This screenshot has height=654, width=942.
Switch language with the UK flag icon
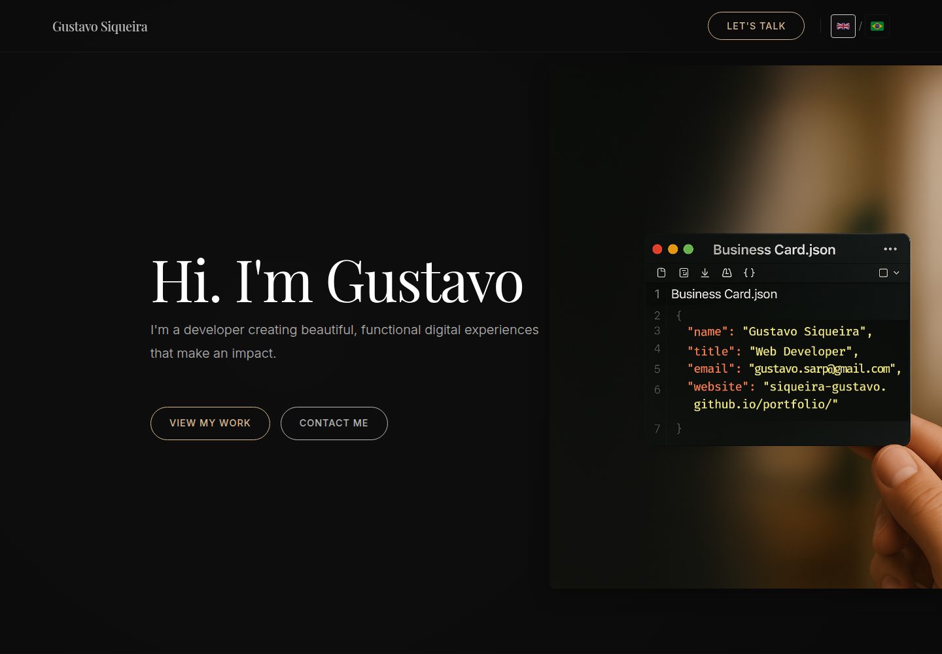pyautogui.click(x=843, y=26)
